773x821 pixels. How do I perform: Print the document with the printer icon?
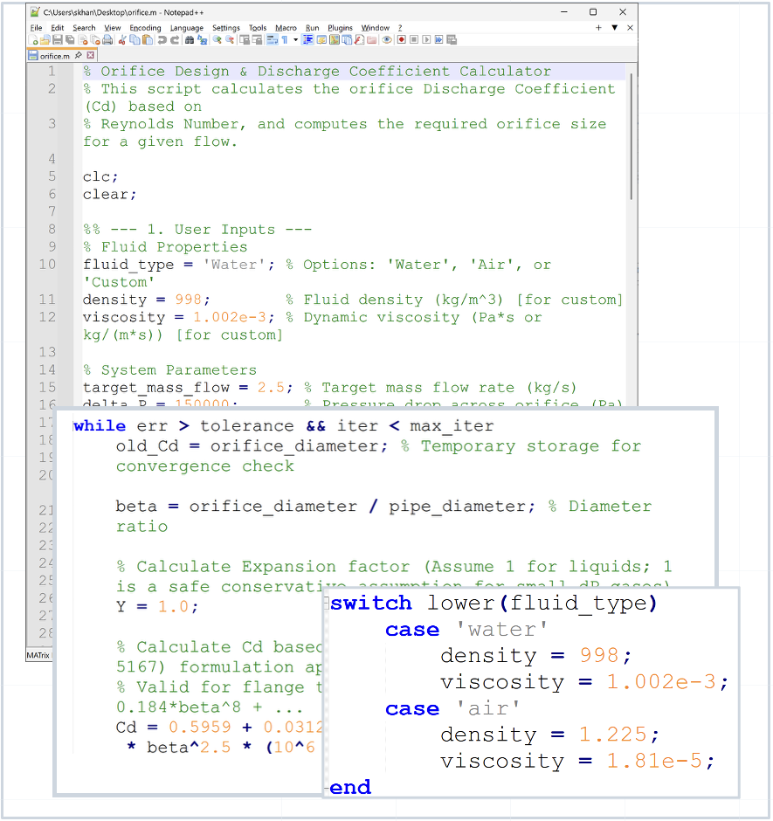pyautogui.click(x=107, y=40)
